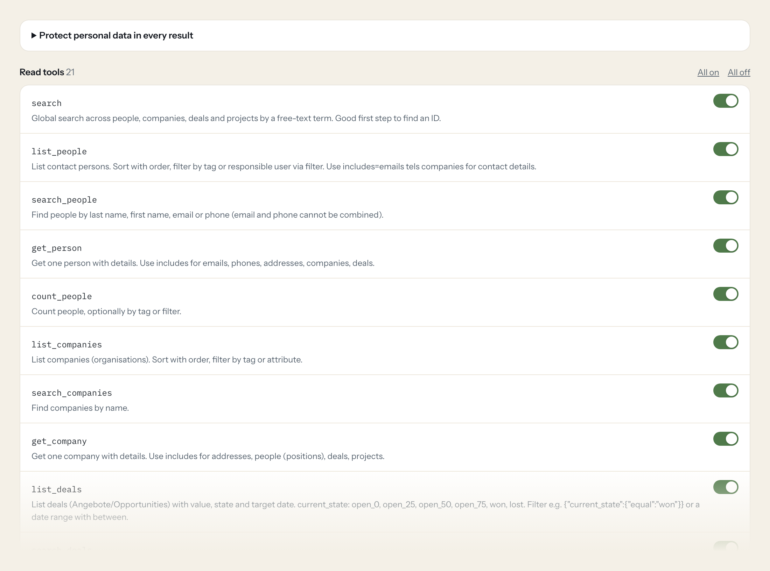The image size is (770, 571).
Task: Disable the list_companies toggle
Action: 726,342
